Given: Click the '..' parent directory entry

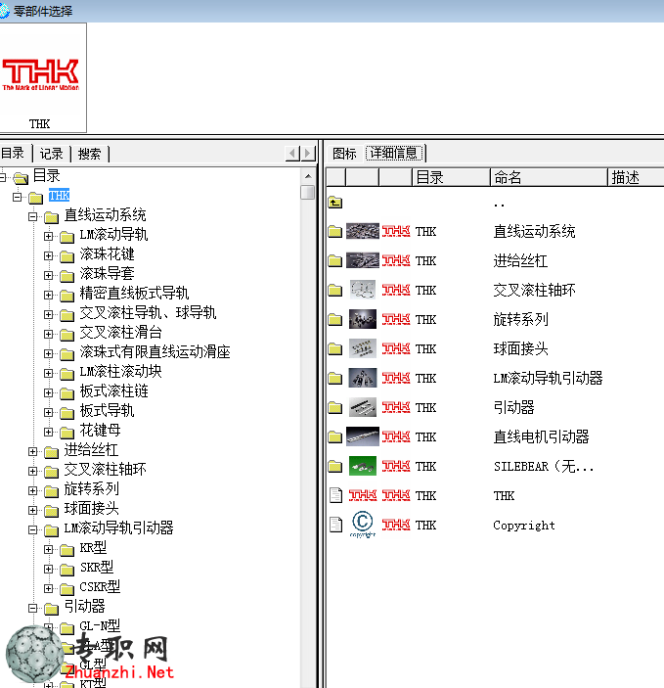Looking at the screenshot, I should (499, 205).
